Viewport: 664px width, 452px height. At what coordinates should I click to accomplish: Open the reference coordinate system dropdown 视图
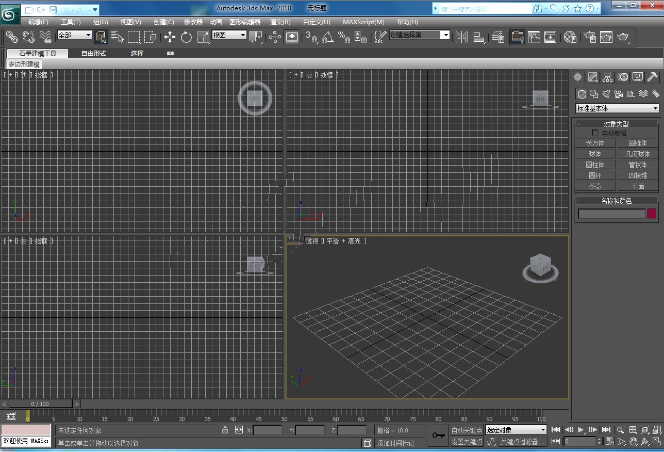(x=229, y=35)
